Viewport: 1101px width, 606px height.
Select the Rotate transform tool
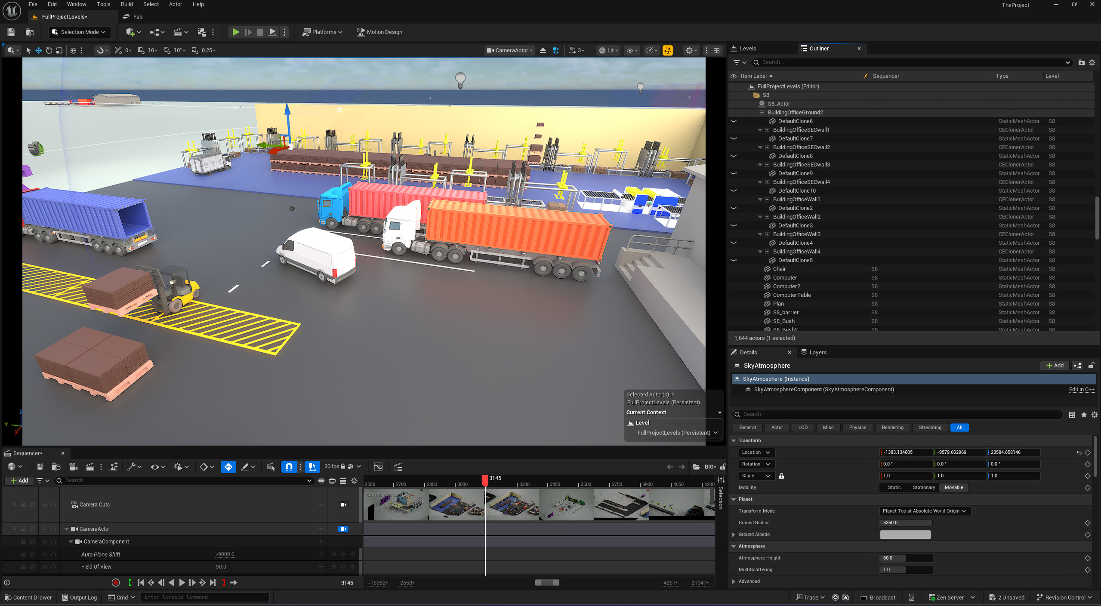coord(49,50)
